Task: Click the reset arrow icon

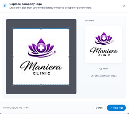Action: [101, 69]
